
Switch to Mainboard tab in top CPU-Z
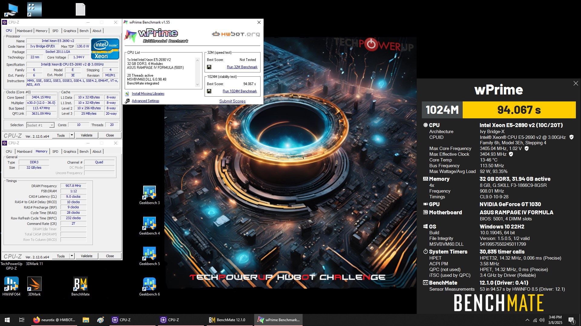click(25, 31)
